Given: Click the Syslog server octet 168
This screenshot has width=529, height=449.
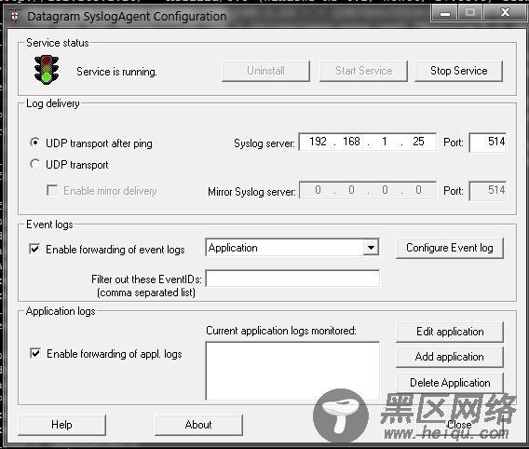Looking at the screenshot, I should click(x=351, y=142).
